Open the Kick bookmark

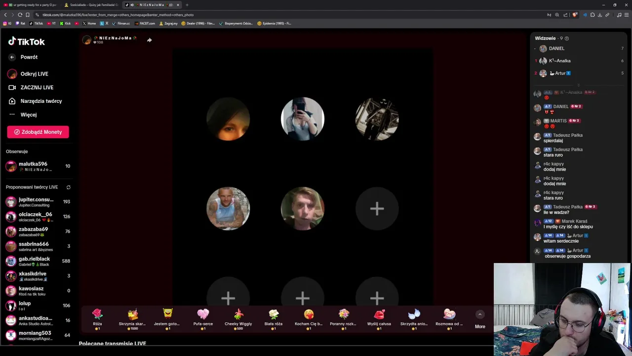point(65,23)
